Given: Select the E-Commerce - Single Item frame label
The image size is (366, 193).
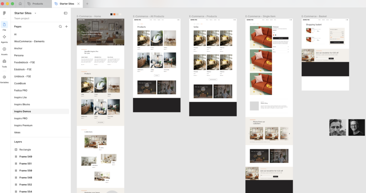Looking at the screenshot, I should point(260,16).
